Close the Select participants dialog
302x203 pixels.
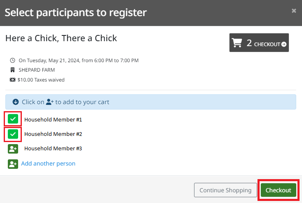pyautogui.click(x=294, y=11)
